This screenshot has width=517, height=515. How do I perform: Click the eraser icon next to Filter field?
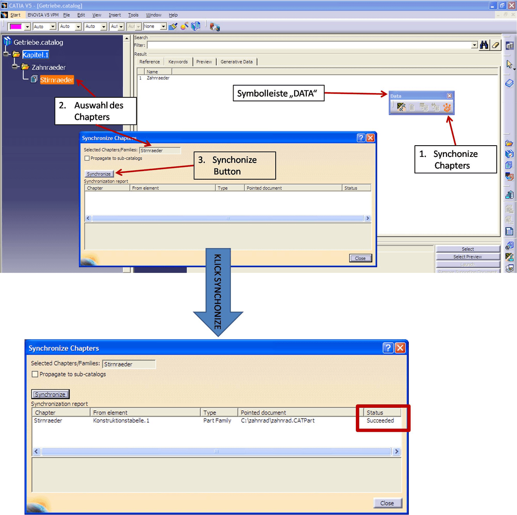coord(495,45)
